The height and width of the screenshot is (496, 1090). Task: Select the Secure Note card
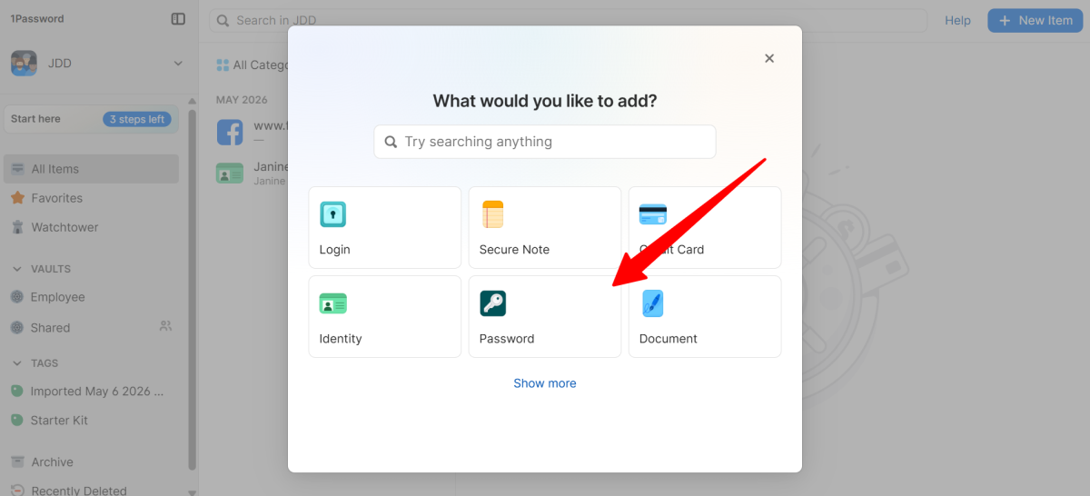click(545, 227)
